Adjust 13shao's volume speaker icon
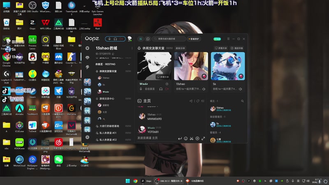Image resolution: width=329 pixels, height=185 pixels. [x=204, y=89]
